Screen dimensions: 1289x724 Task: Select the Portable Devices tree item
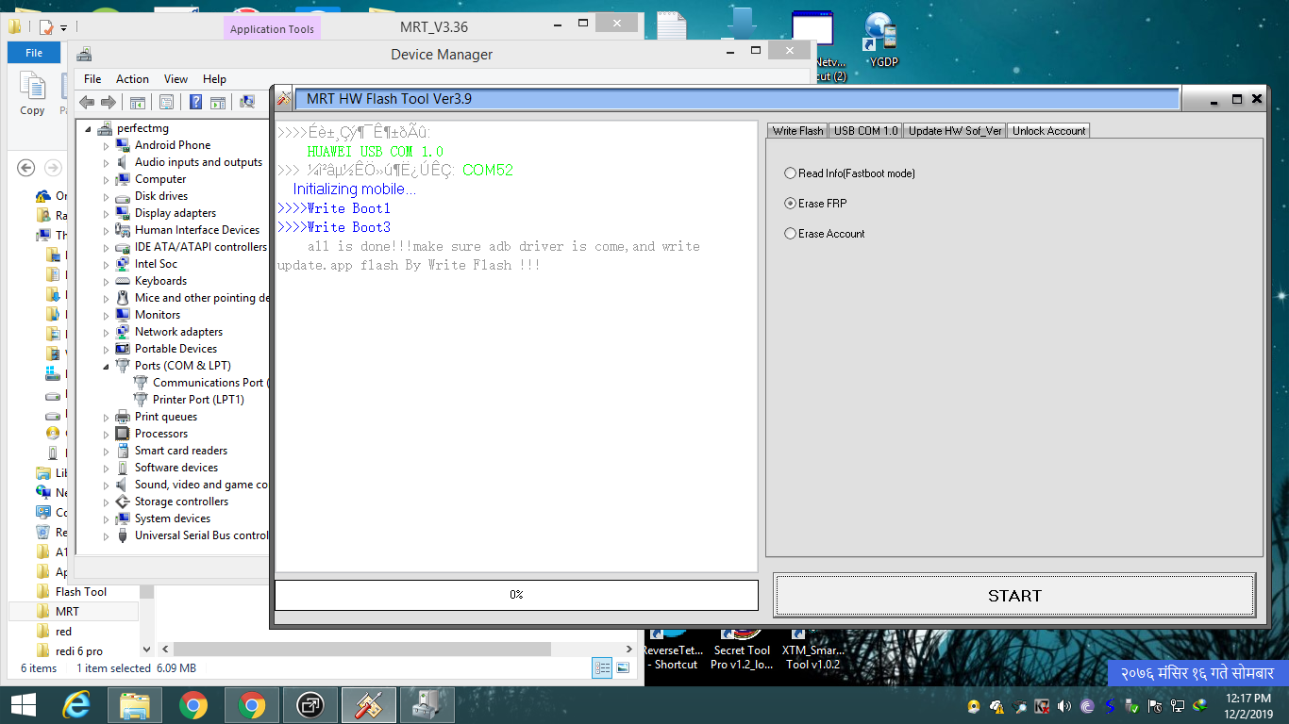176,349
